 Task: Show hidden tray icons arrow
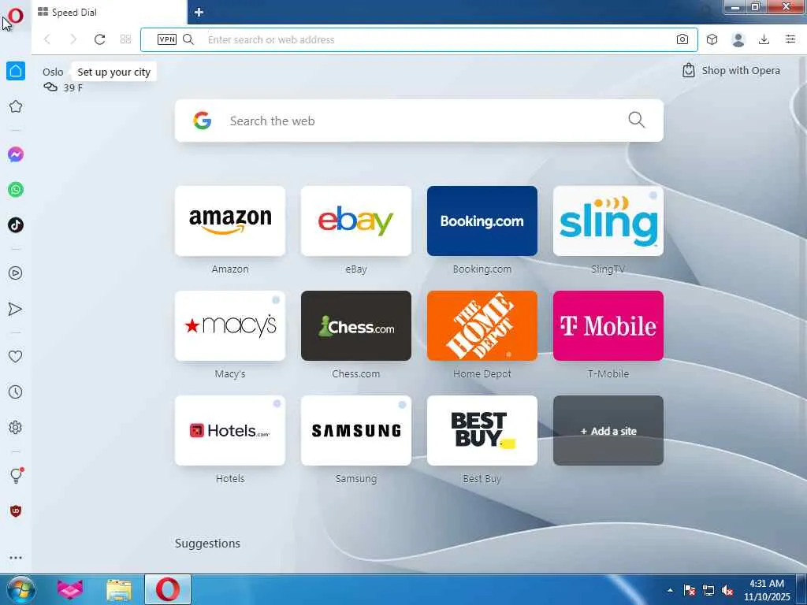(670, 590)
